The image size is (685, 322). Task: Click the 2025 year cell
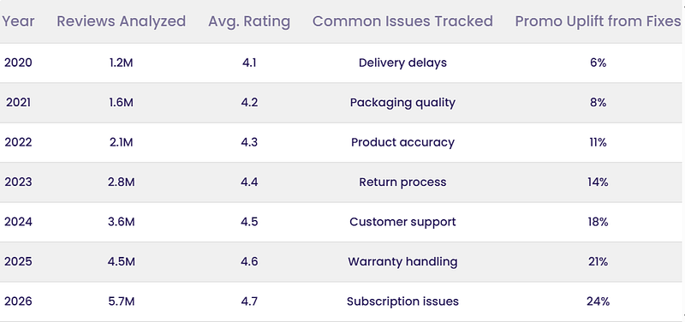point(18,262)
